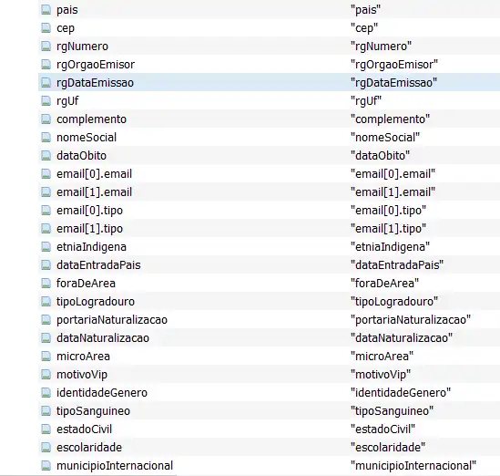Select the highlighted rgDataEmissao field name
Viewport: 500px width, 476px height.
[95, 83]
